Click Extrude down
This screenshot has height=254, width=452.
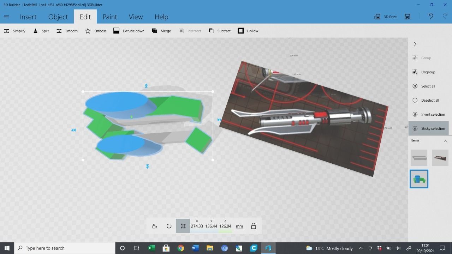pyautogui.click(x=129, y=31)
